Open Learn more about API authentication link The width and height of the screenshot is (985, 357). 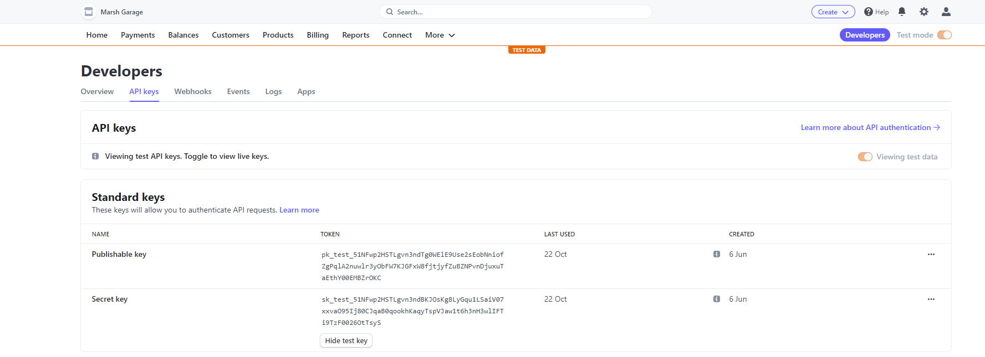point(870,127)
